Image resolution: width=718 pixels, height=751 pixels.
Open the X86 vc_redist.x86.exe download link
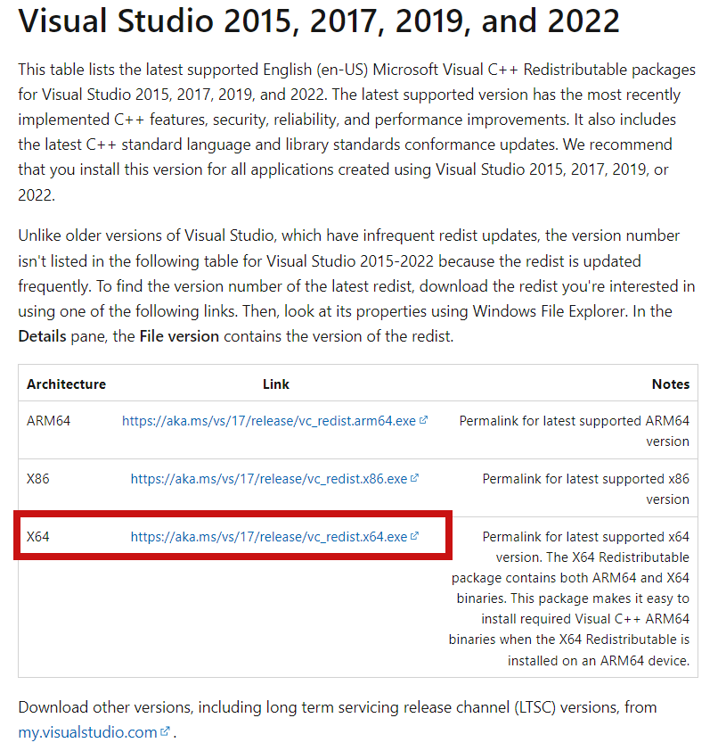click(269, 478)
